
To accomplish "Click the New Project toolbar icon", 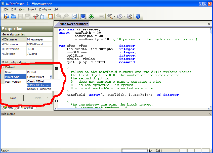I will [7, 16].
